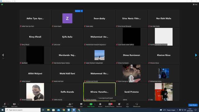Click Muhd Aidil Sani participant tile
Image resolution: width=199 pixels, height=112 pixels.
pyautogui.click(x=67, y=73)
